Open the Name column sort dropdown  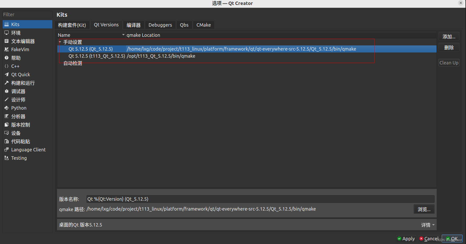123,35
